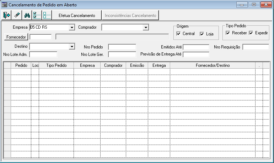Click the Emitidos Até date field
Image resolution: width=274 pixels, height=163 pixels.
click(x=196, y=47)
